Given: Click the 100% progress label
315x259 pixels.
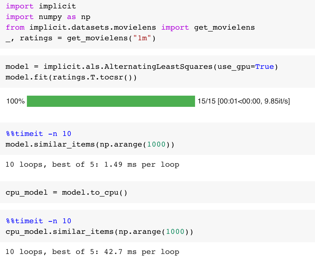Looking at the screenshot, I should click(x=15, y=101).
